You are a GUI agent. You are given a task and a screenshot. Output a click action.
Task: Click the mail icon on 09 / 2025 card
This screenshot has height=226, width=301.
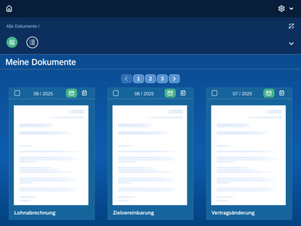click(71, 93)
